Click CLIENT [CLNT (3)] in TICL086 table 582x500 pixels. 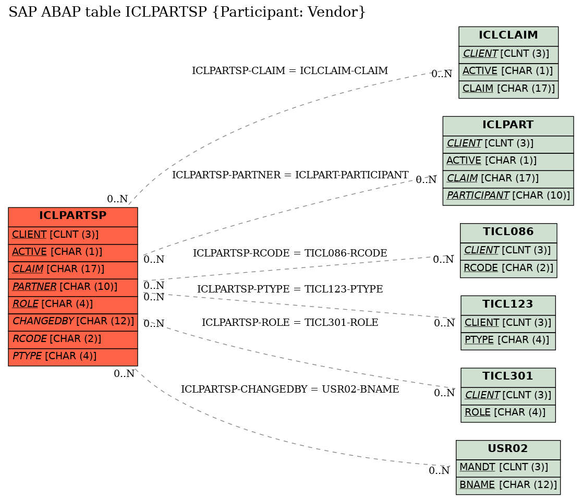[508, 251]
